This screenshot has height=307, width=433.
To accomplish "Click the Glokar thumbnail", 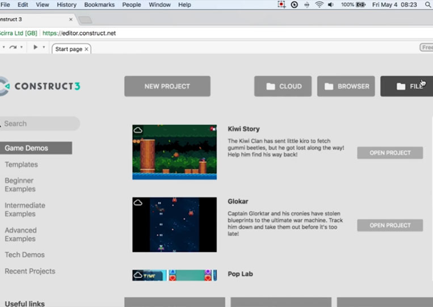I will point(175,225).
